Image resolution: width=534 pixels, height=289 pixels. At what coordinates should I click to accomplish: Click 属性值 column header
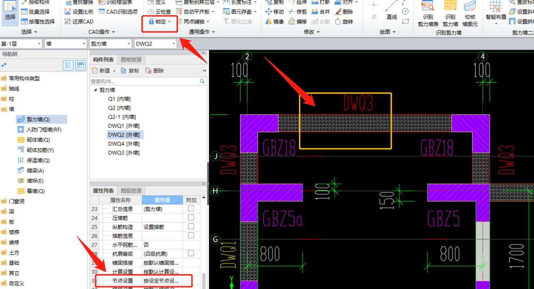click(x=162, y=200)
